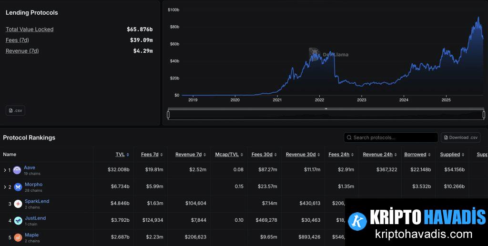Sort by Borrowed column
Screen dimensions: 488x246
coord(417,154)
